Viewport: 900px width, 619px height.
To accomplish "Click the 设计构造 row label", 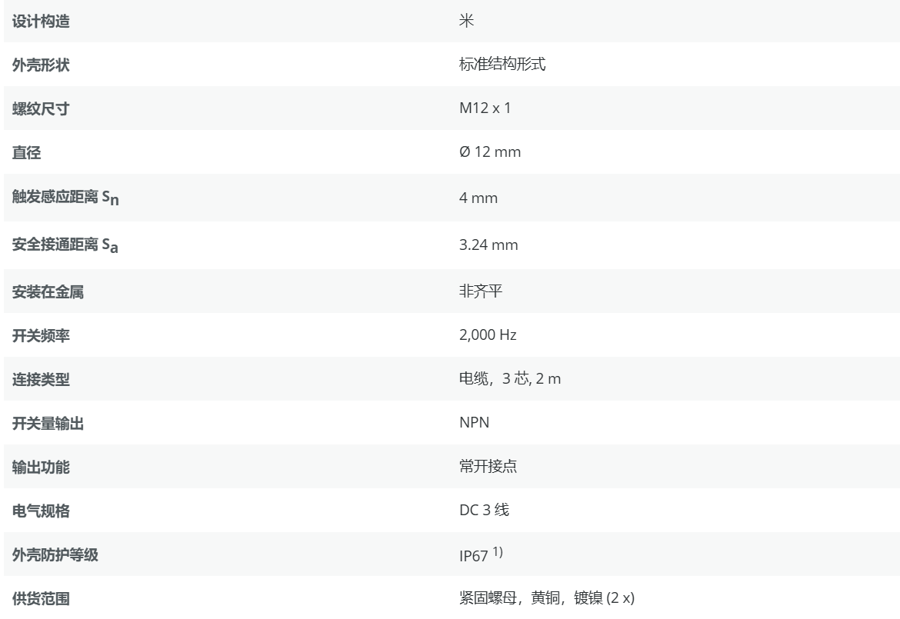I will [41, 22].
